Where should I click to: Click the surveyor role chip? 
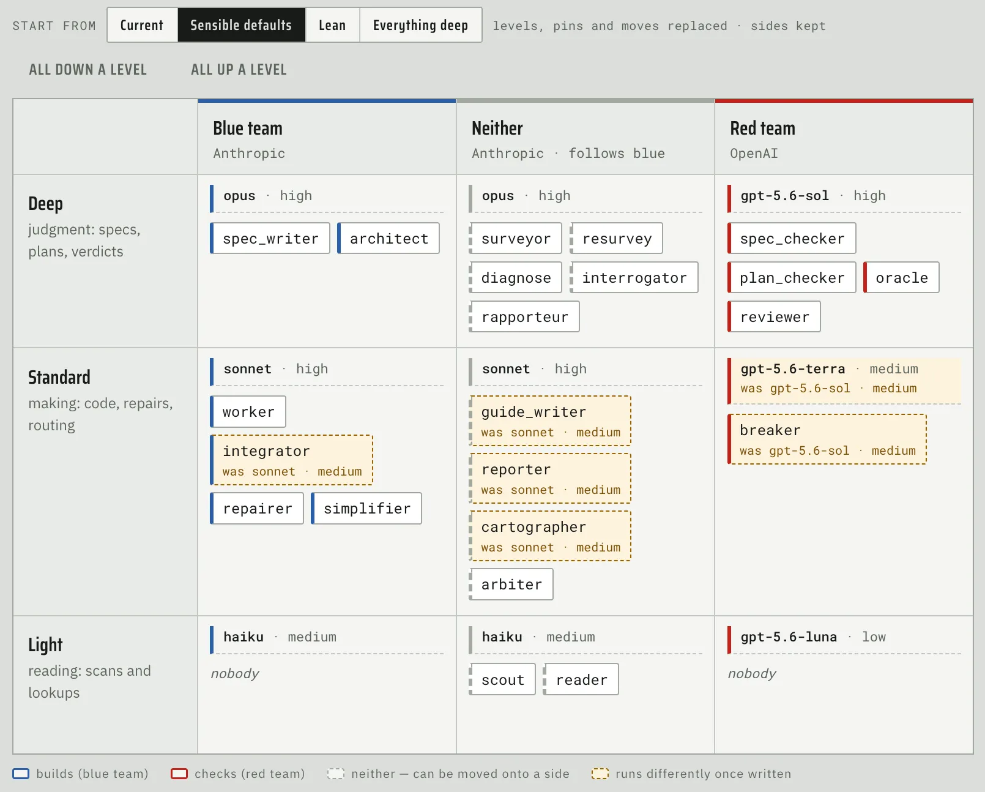coord(515,238)
